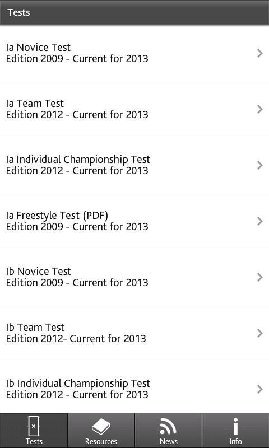Switch to the News tab label
269x448 pixels.
point(168,441)
